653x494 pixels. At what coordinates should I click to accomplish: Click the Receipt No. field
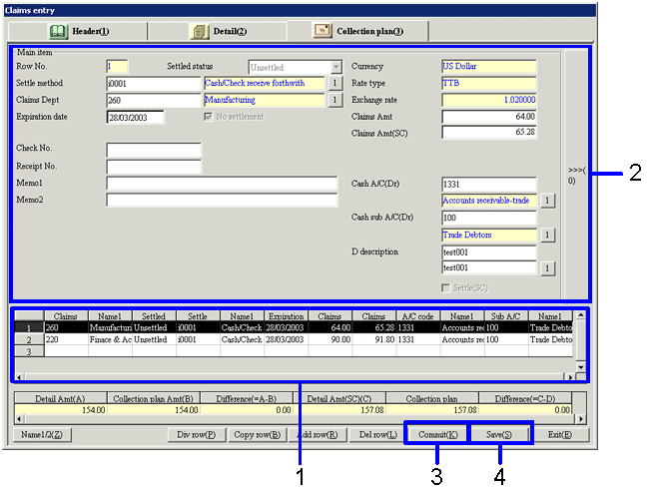point(154,167)
